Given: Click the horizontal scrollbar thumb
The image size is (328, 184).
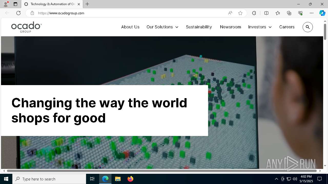Looking at the screenshot, I should pos(162,171).
